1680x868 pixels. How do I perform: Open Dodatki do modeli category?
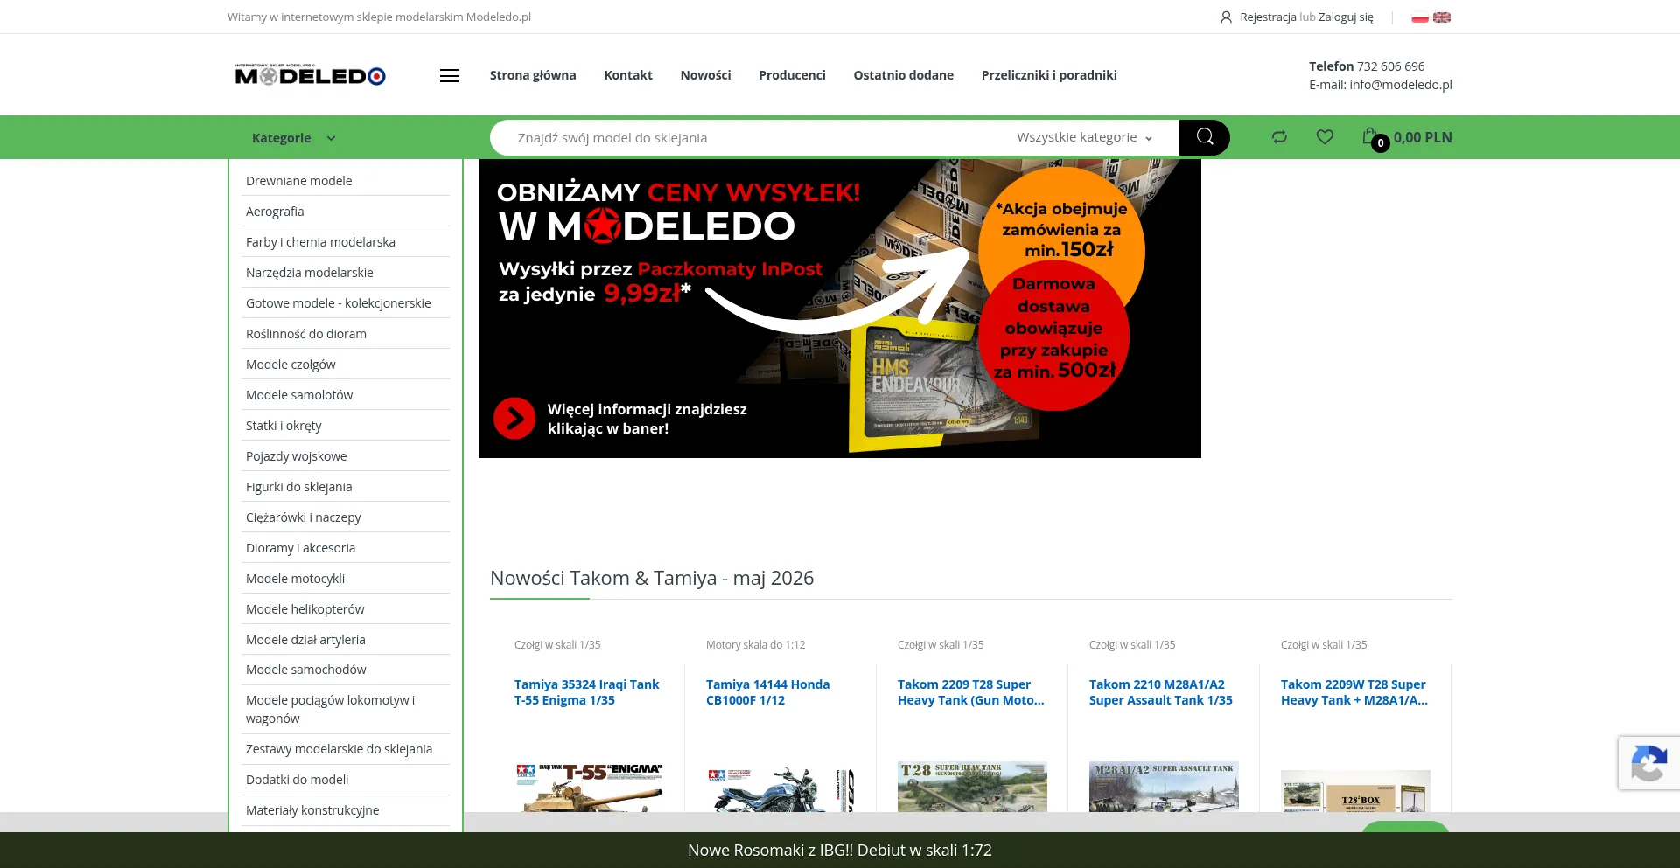point(297,780)
